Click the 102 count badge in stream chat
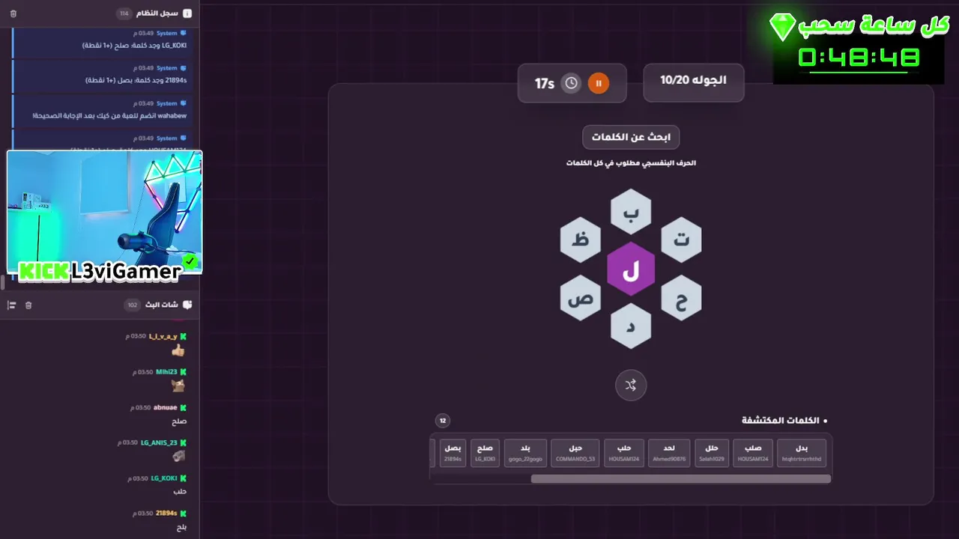This screenshot has width=959, height=539. click(x=133, y=305)
